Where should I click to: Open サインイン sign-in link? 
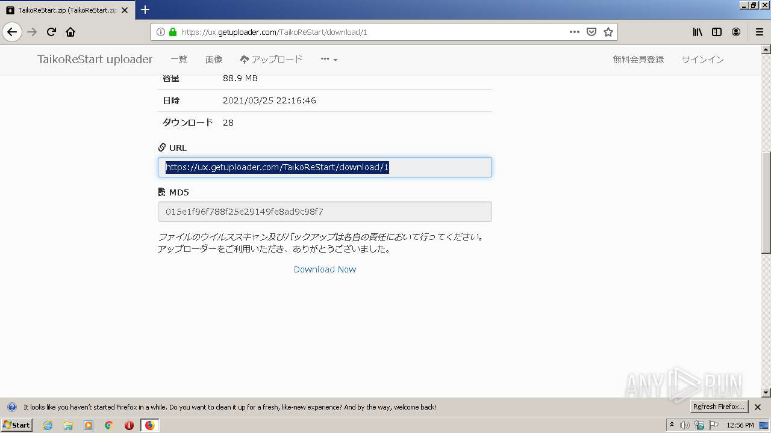pos(702,60)
